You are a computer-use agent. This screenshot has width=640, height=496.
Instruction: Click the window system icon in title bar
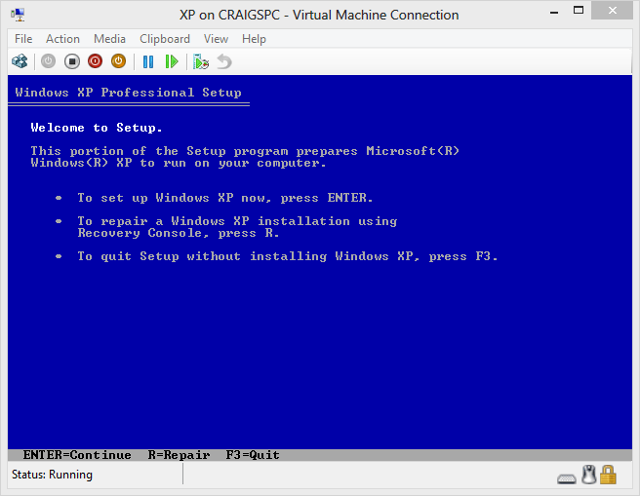(19, 15)
